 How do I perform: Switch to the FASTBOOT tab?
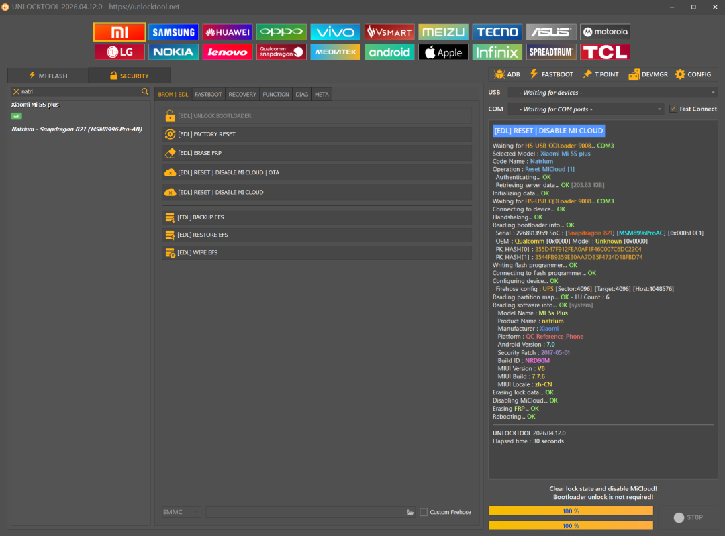tap(208, 95)
